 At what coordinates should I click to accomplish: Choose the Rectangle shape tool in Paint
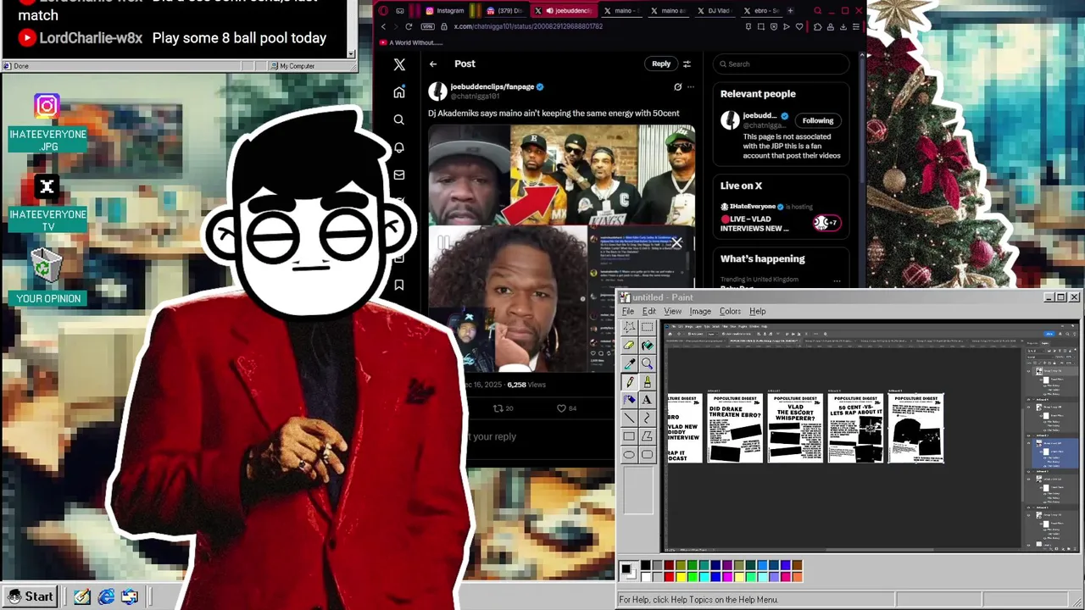629,436
